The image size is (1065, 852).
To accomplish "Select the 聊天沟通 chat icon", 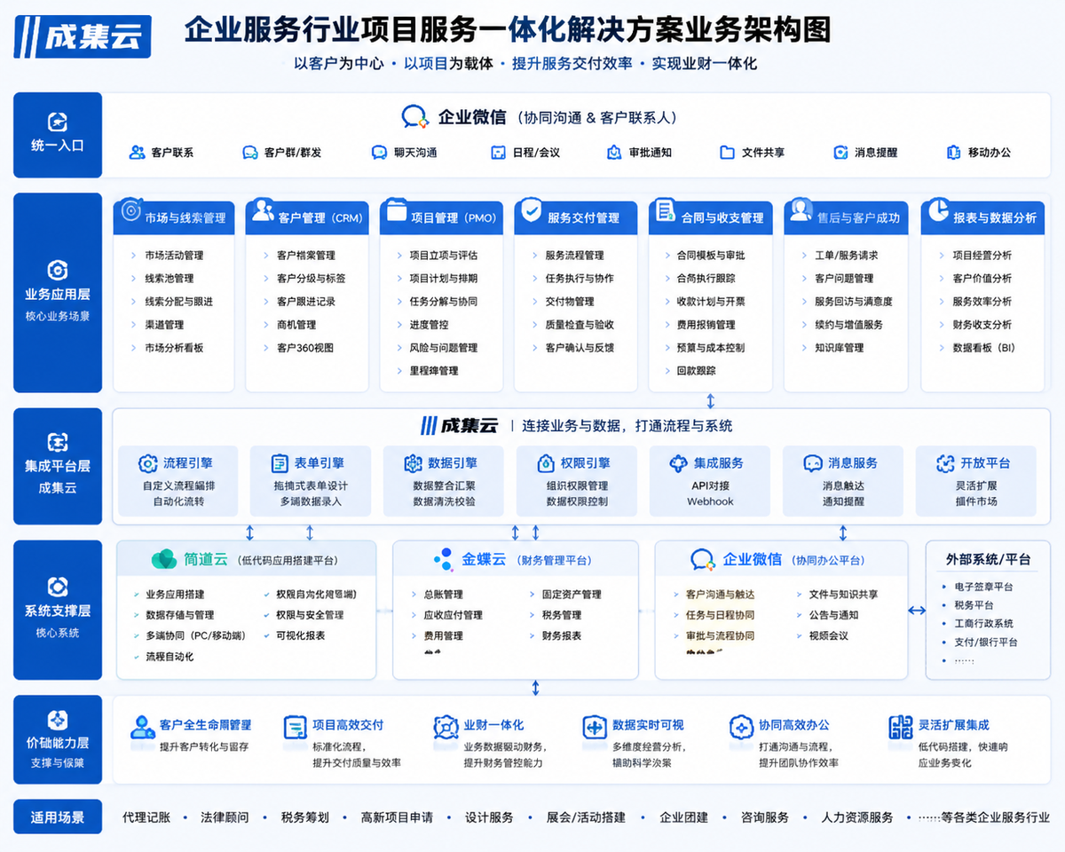I will click(379, 153).
